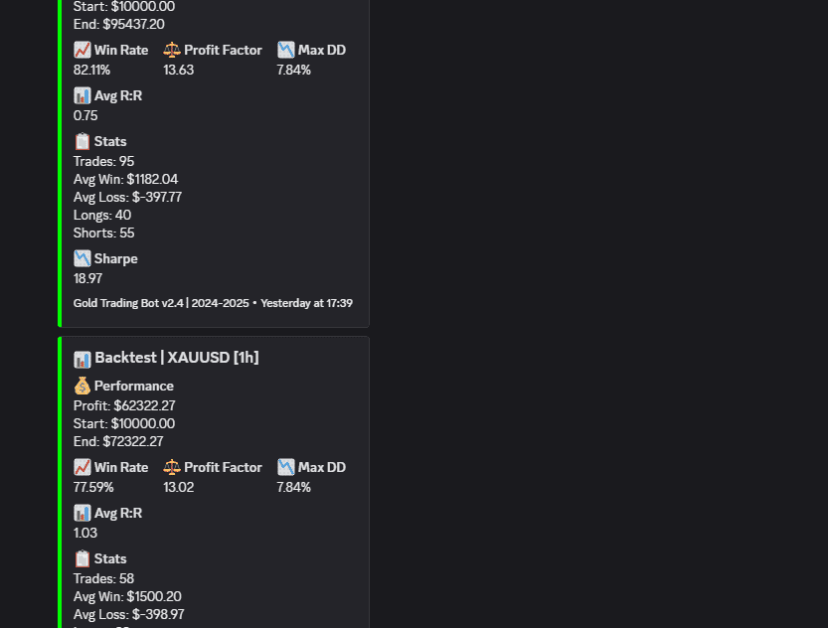The width and height of the screenshot is (828, 628).
Task: Click the Sharpe downtrend chart icon
Action: pos(82,258)
